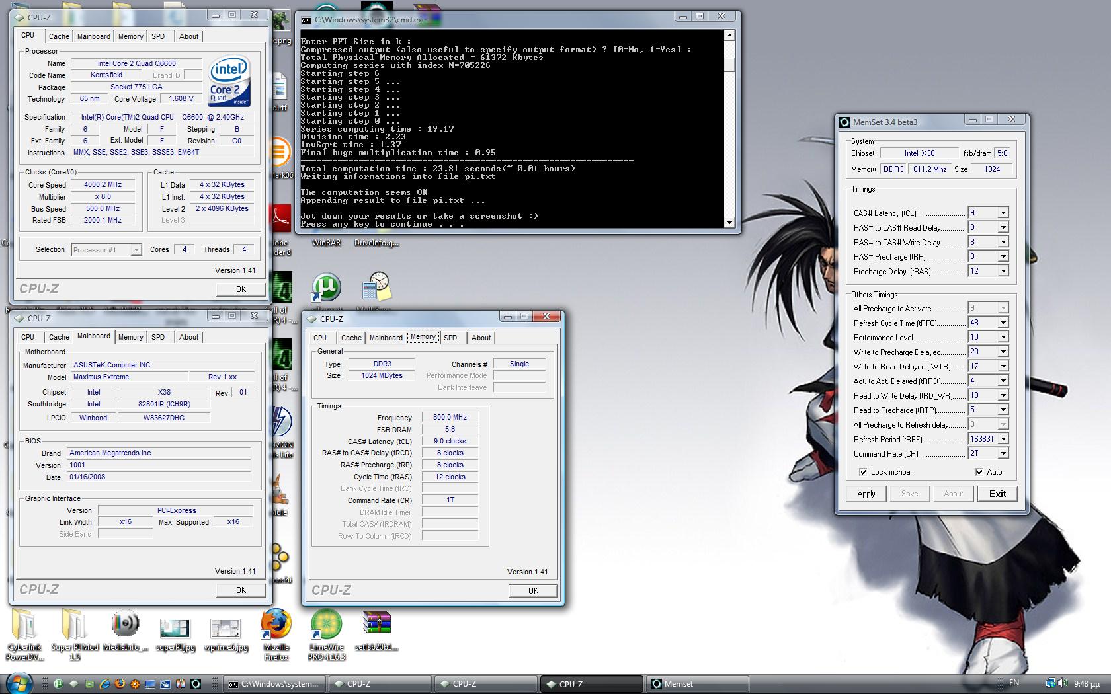Screen dimensions: 1111x694
Task: Open Memory tab in Mainboard CPU-Z window
Action: point(130,337)
